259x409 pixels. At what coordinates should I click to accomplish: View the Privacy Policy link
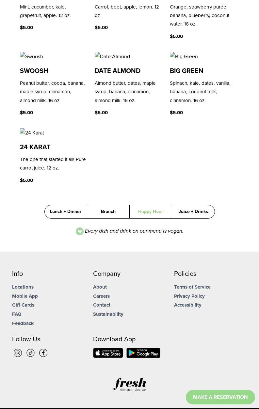[189, 296]
